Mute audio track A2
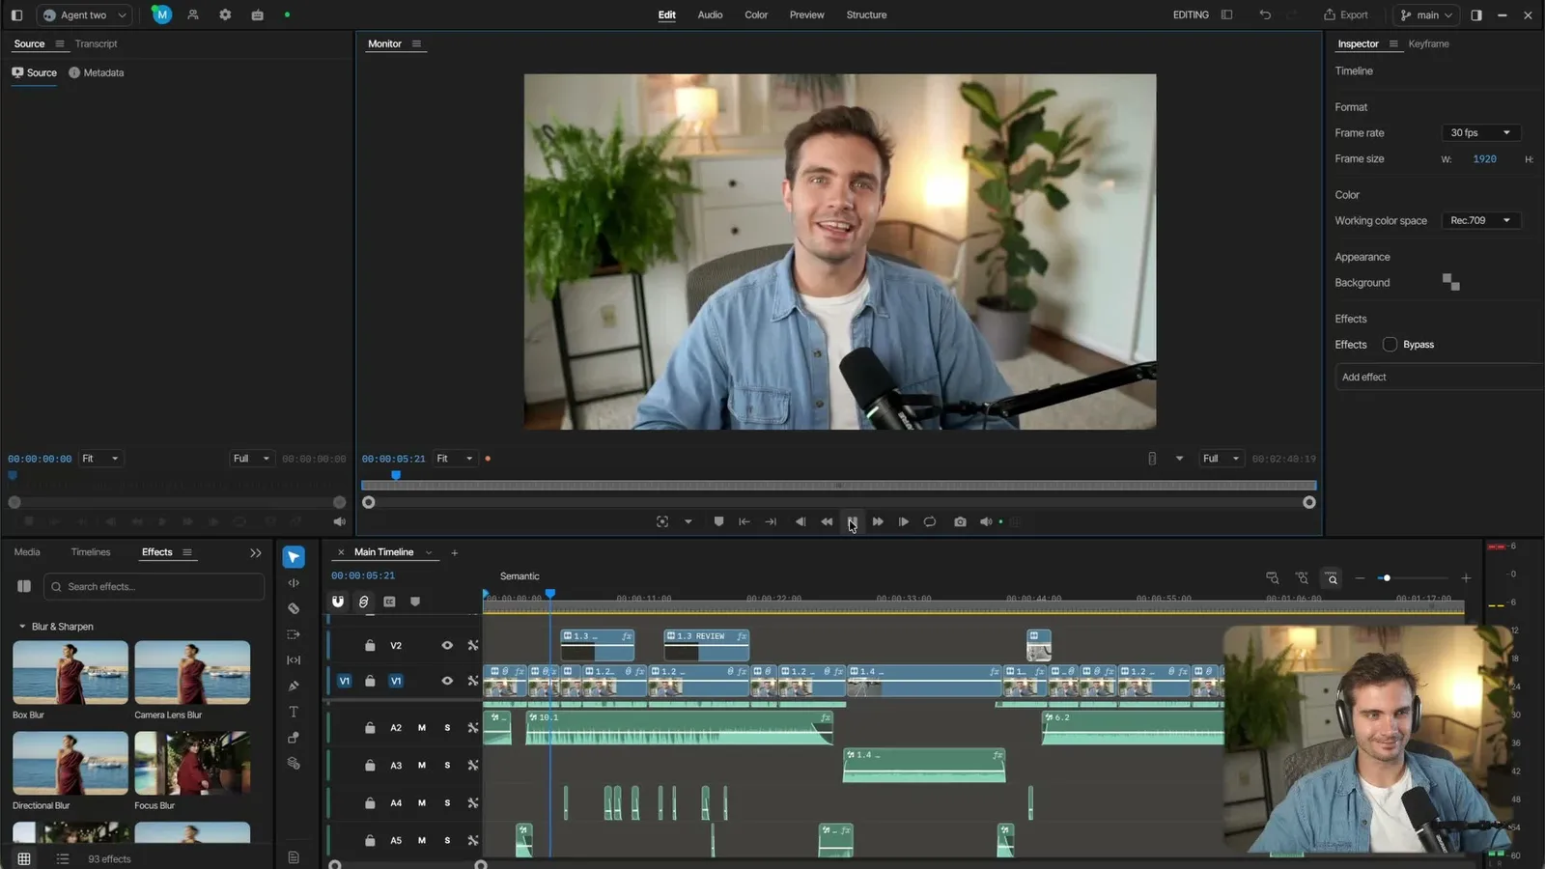Viewport: 1545px width, 869px height. pyautogui.click(x=422, y=728)
